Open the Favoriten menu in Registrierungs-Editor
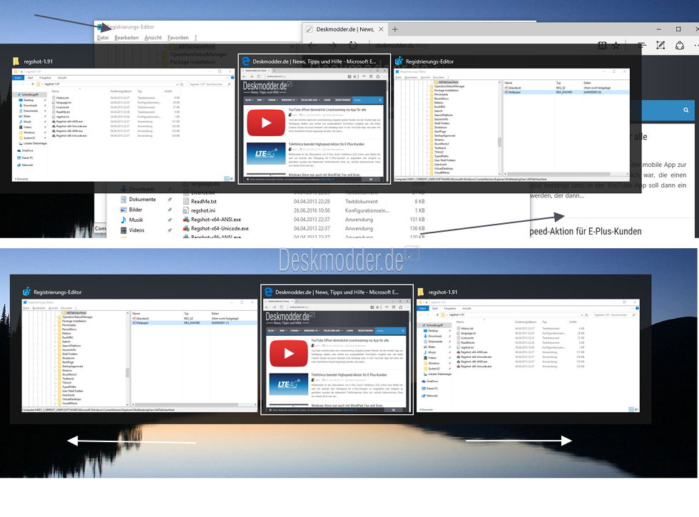This screenshot has width=699, height=517. click(178, 38)
